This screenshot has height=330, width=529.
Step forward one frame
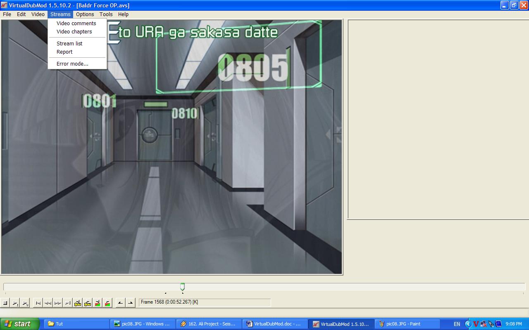(x=58, y=303)
